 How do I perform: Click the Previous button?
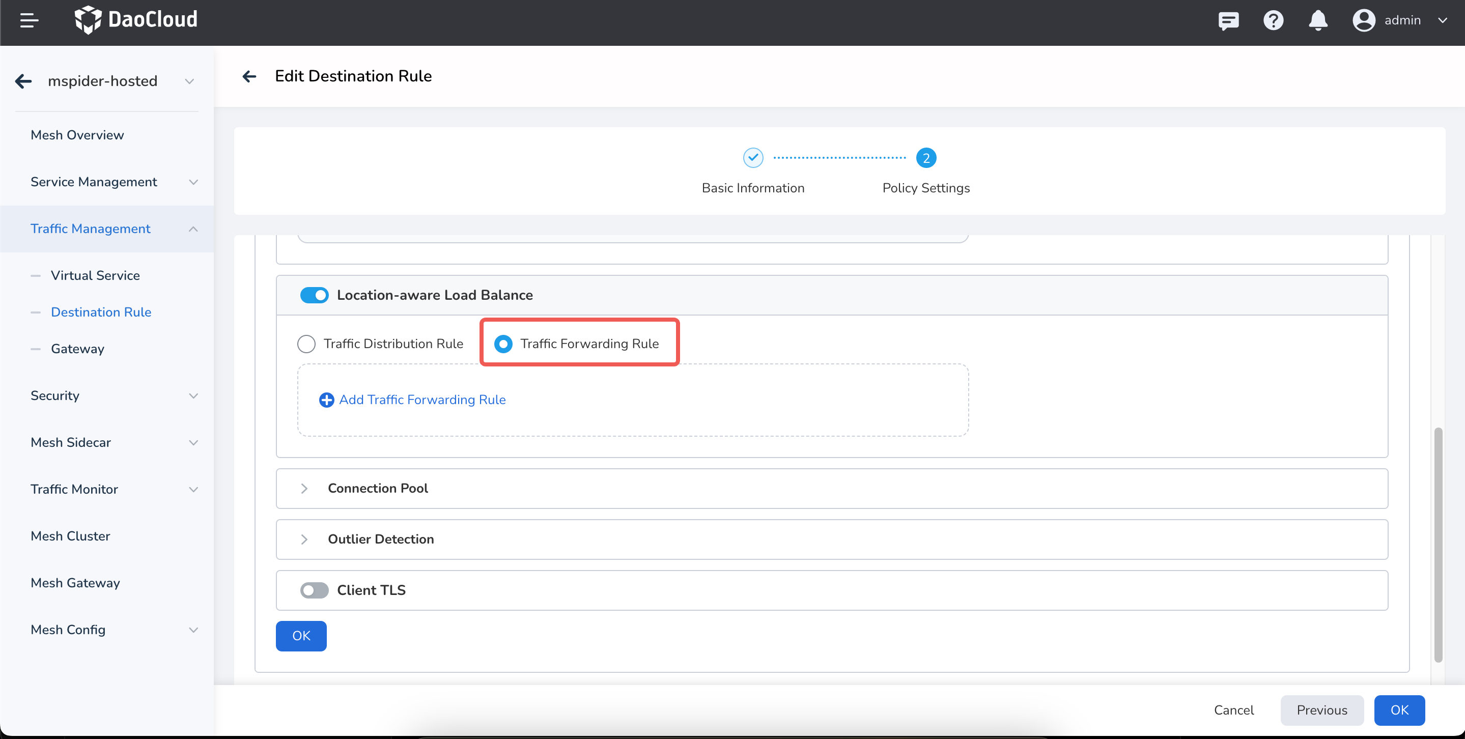tap(1321, 710)
